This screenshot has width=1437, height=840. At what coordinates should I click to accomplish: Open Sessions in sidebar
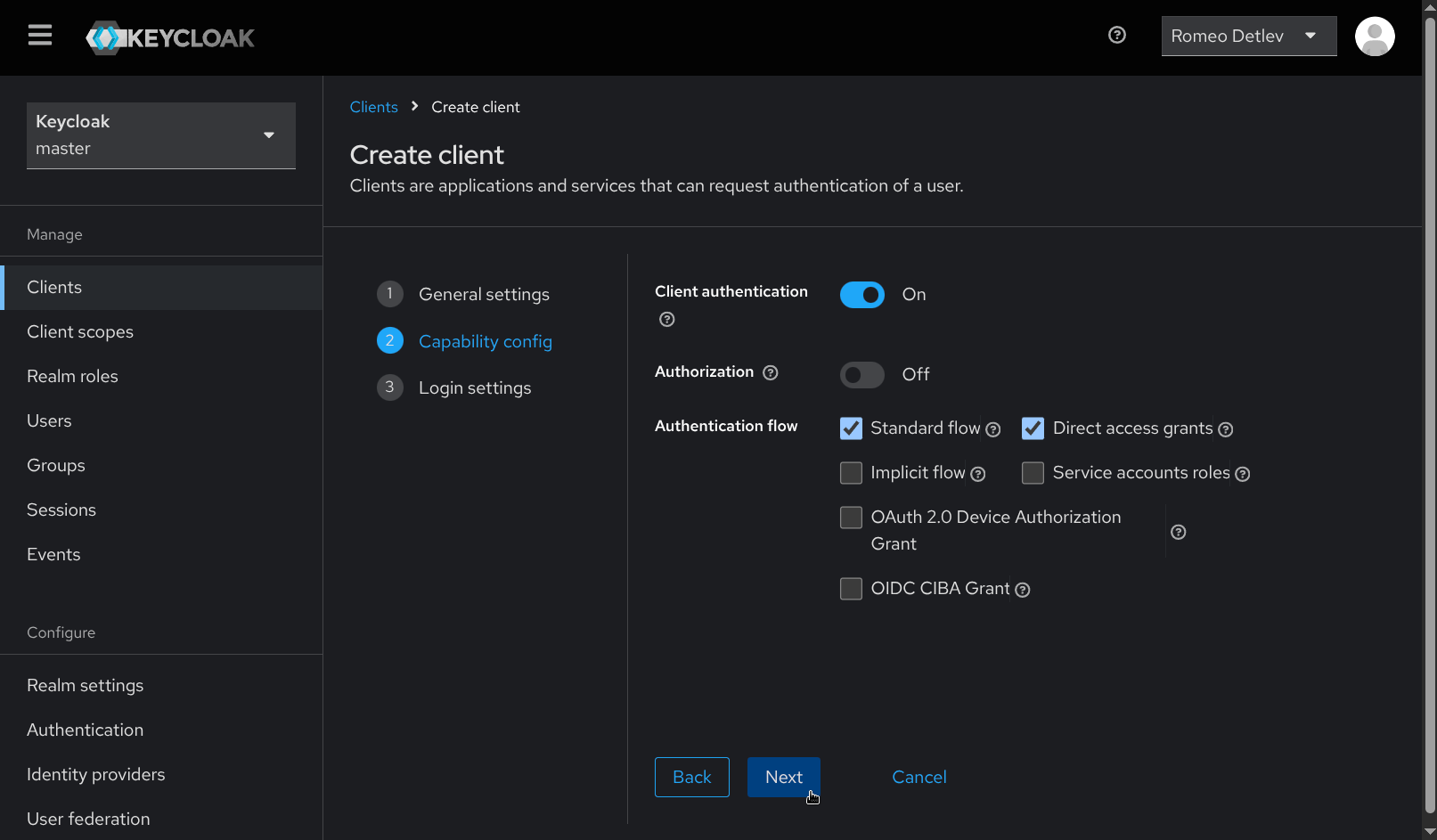coord(161,510)
